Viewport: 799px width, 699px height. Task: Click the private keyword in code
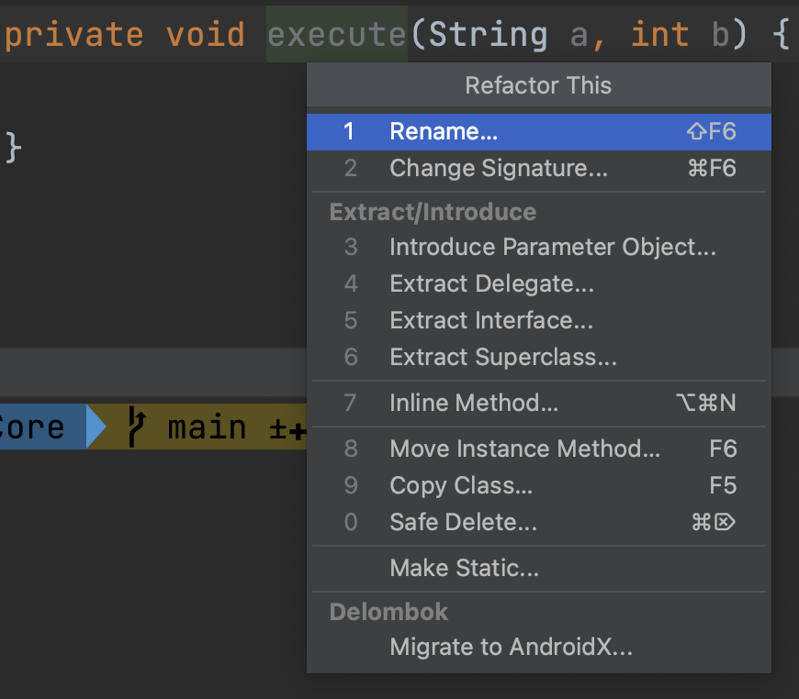click(74, 36)
